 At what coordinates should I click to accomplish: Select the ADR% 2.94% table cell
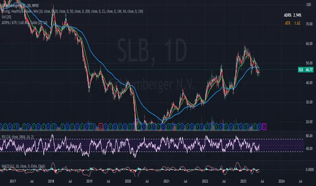click(293, 16)
